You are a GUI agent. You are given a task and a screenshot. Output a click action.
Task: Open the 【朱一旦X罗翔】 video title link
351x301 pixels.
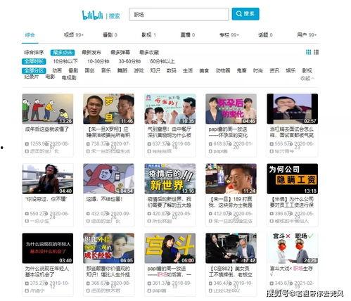point(108,132)
